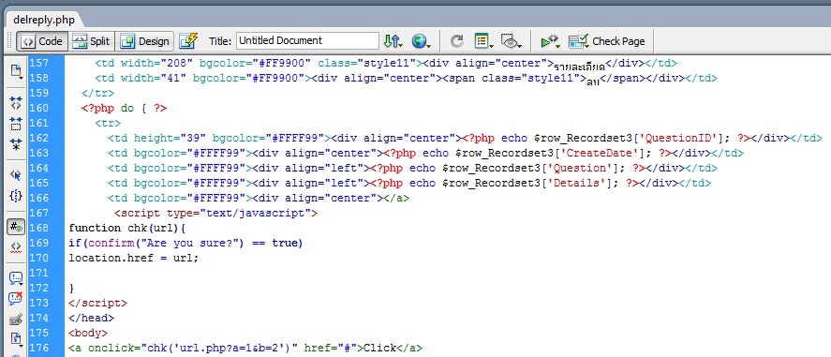
Task: Click Wrap Tag icon
Action: click(16, 320)
